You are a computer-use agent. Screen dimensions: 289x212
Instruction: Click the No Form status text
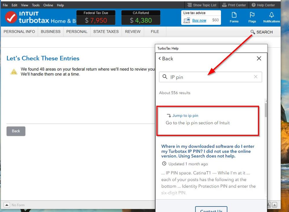point(18,205)
